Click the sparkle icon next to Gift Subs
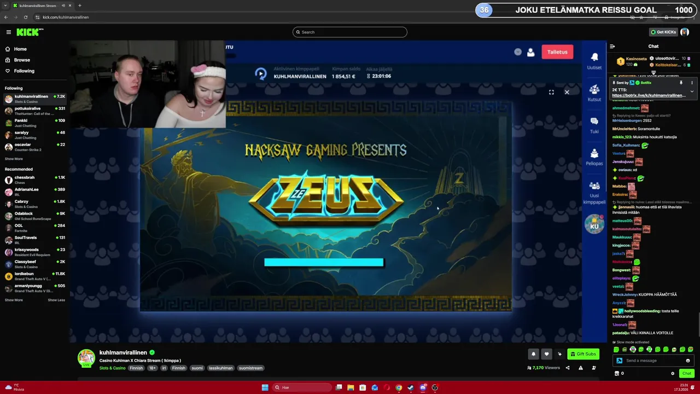The image size is (700, 394). (559, 354)
